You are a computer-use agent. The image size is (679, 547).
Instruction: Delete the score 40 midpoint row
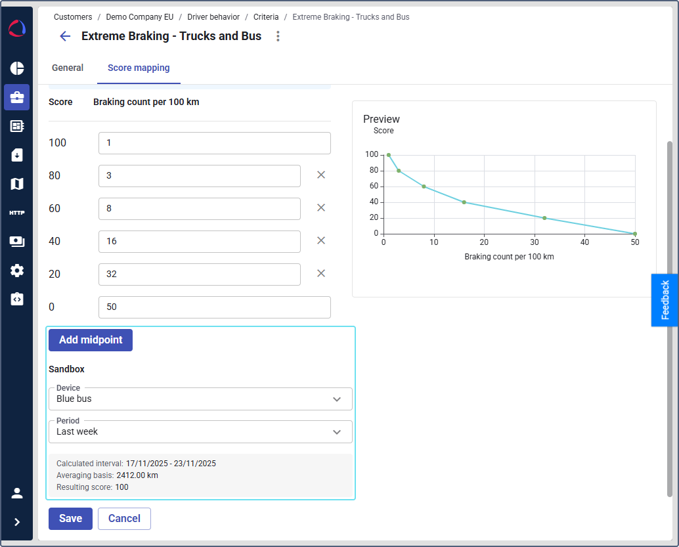coord(321,241)
